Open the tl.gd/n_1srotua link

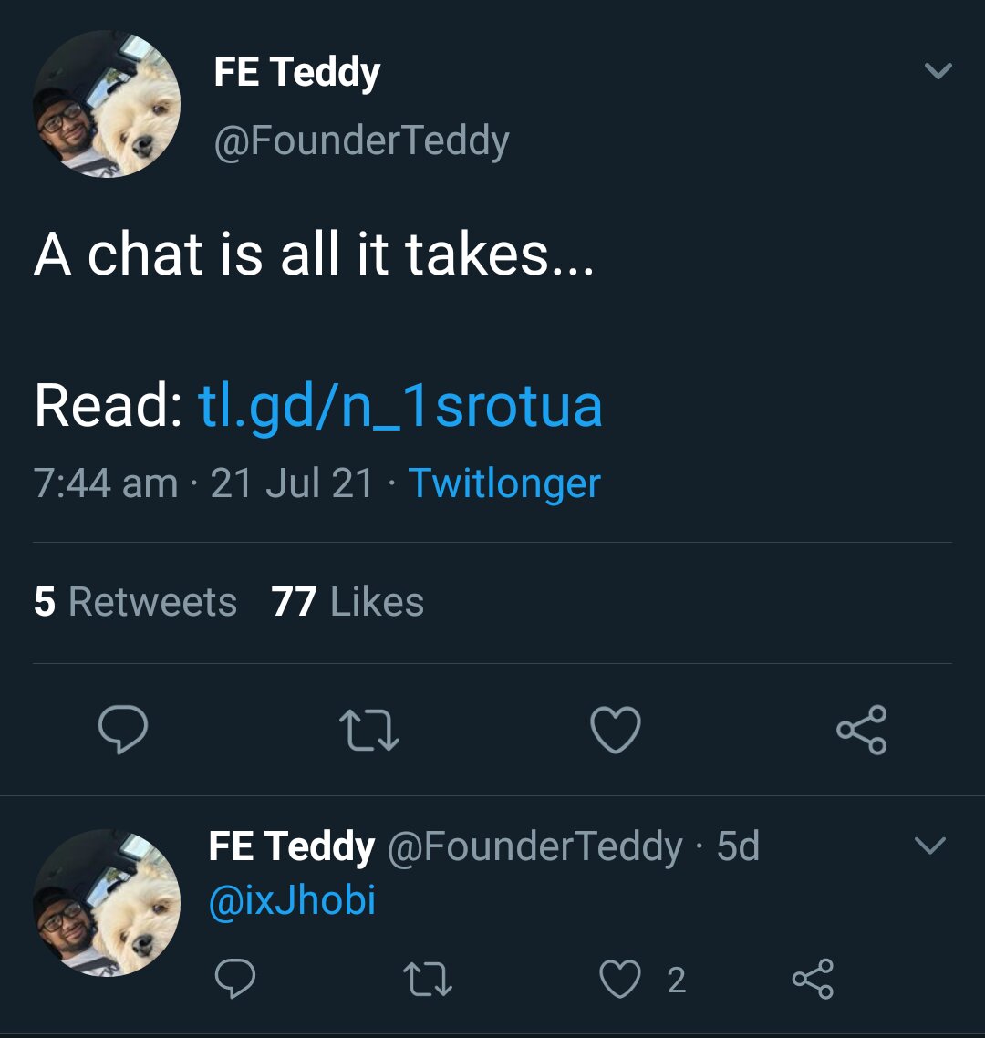(x=399, y=406)
